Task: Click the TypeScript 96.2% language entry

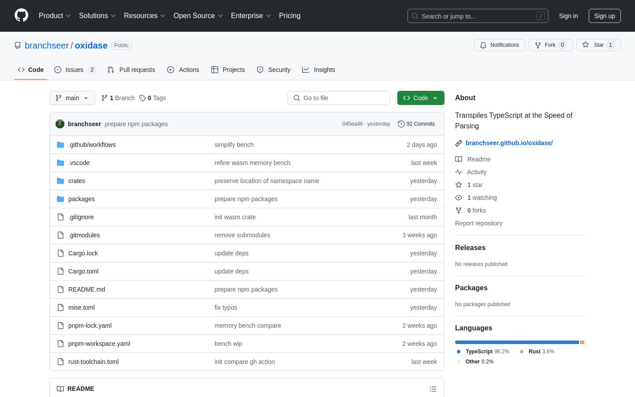Action: 483,352
